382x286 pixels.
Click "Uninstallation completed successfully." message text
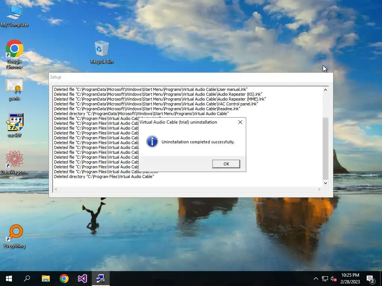pyautogui.click(x=198, y=142)
